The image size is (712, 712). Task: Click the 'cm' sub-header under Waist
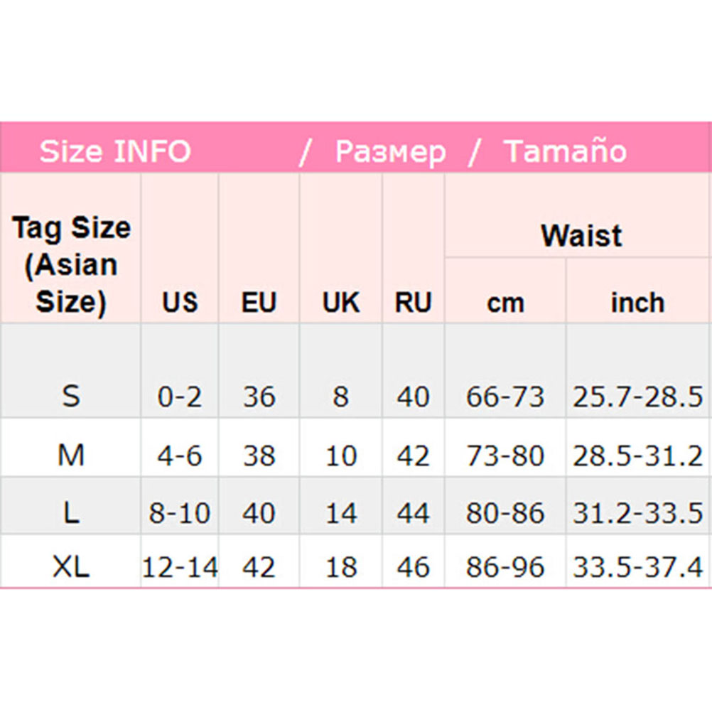pyautogui.click(x=505, y=303)
